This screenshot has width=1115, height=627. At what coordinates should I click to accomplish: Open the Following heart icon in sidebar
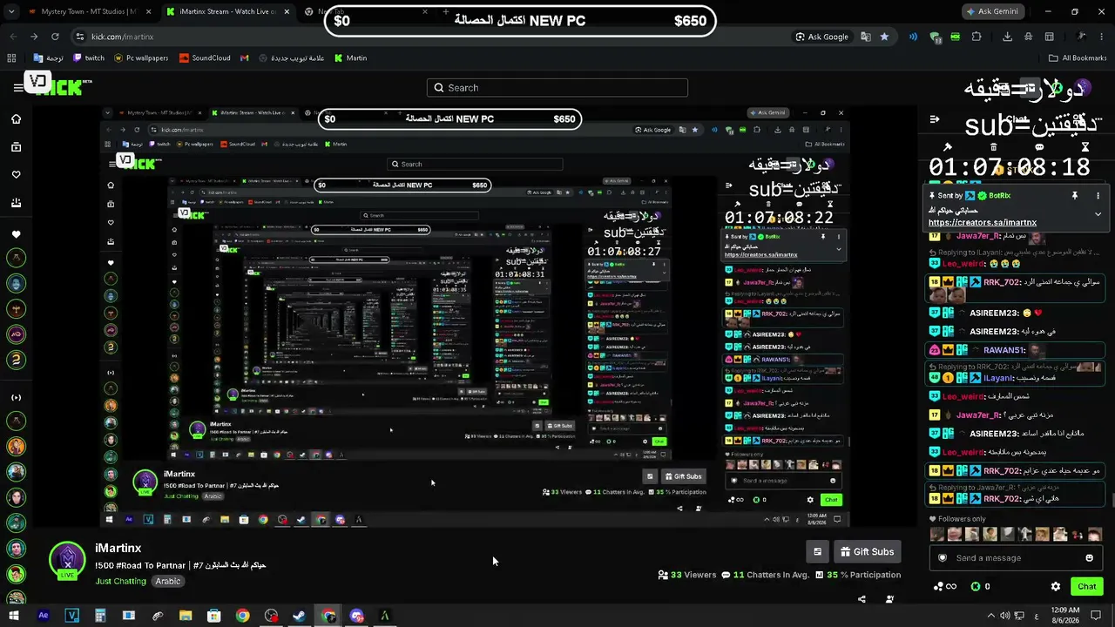click(16, 175)
